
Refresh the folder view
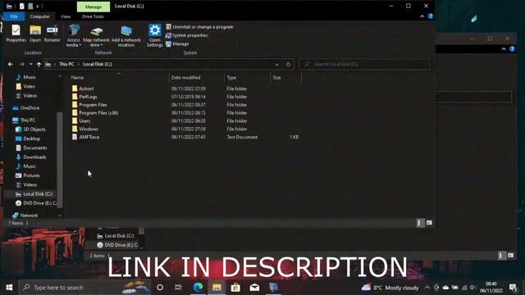[x=288, y=64]
